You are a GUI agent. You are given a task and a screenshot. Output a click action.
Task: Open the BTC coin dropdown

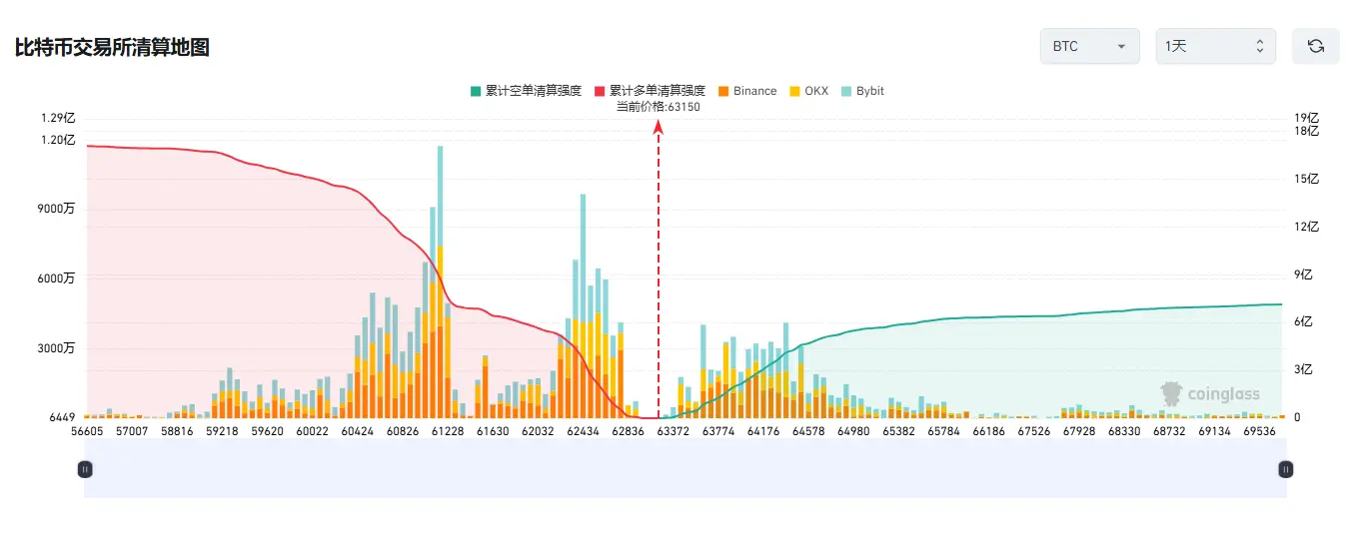coord(1089,46)
